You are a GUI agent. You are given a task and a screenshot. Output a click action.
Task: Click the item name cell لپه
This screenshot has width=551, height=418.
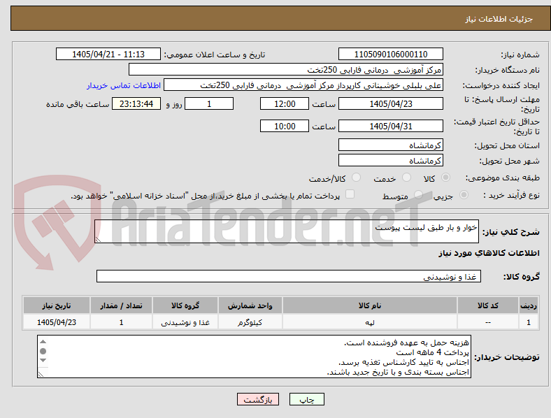coord(370,322)
